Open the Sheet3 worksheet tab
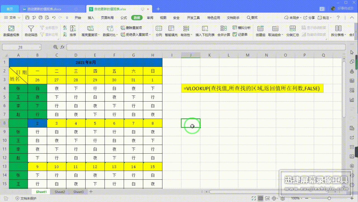Viewport: 358px width, 202px height. point(78,192)
